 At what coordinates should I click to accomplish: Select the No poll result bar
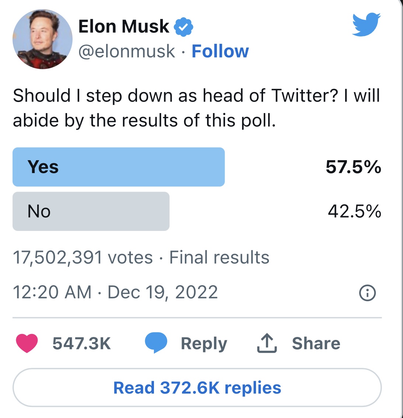91,211
